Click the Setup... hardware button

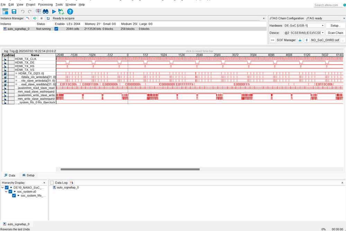click(335, 26)
